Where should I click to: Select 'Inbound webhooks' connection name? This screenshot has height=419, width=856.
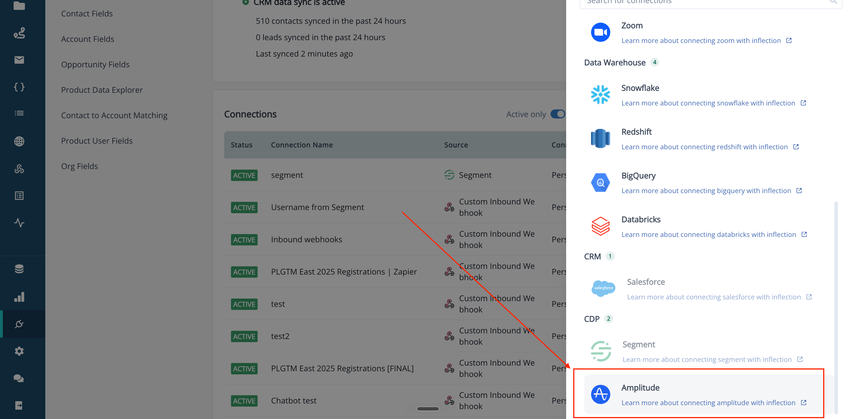306,239
